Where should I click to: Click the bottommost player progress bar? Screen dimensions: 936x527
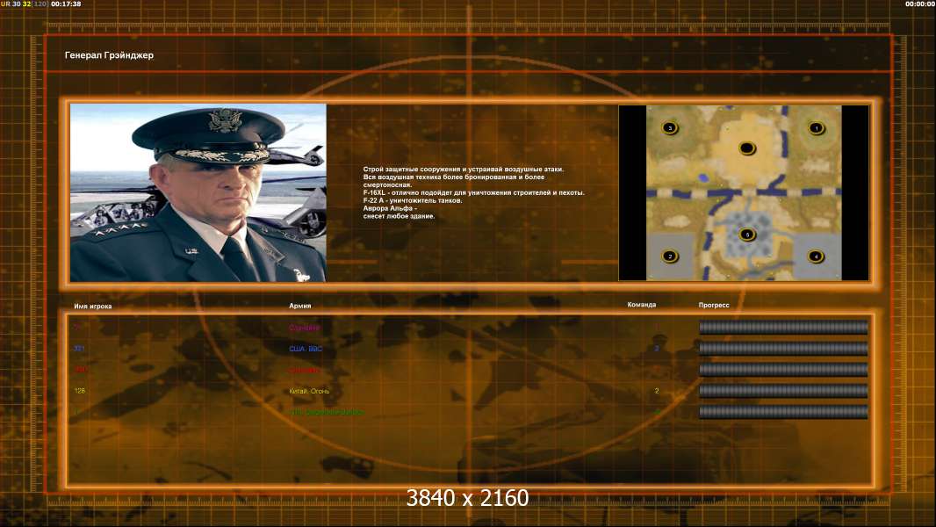pos(783,412)
